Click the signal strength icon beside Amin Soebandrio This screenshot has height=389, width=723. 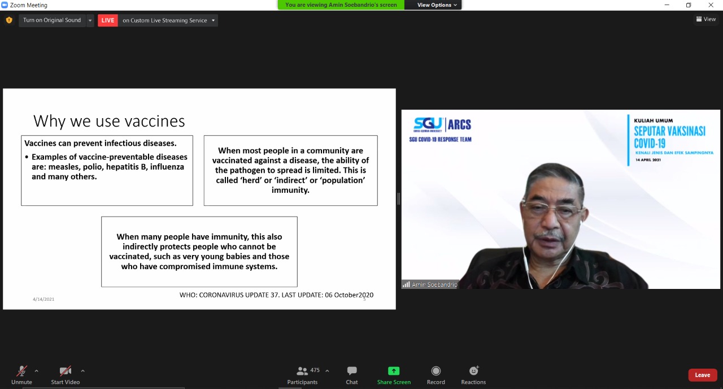click(x=406, y=284)
